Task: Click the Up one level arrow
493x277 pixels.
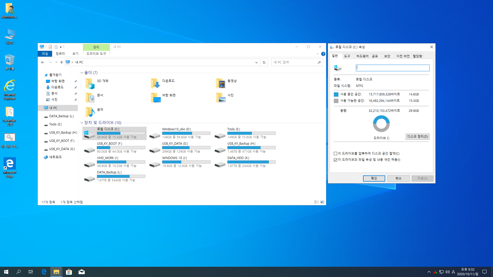Action: (x=62, y=62)
